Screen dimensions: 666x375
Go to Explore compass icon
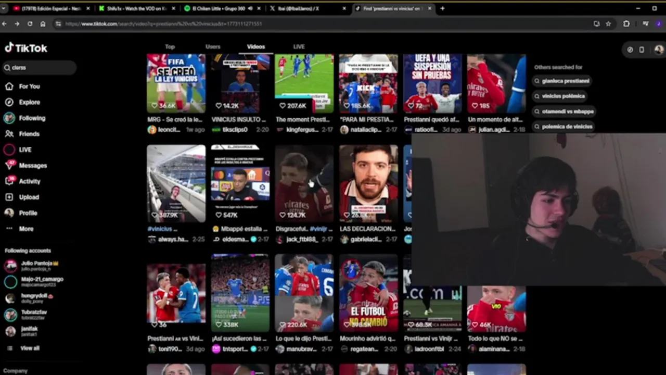pyautogui.click(x=9, y=102)
